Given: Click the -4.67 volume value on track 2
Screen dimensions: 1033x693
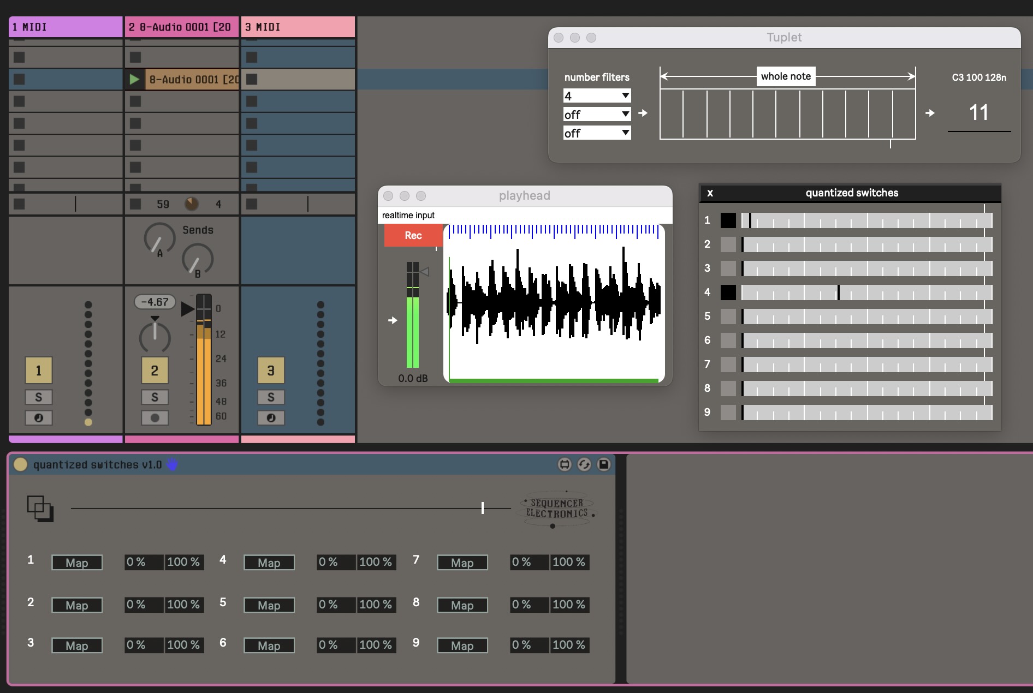Looking at the screenshot, I should pyautogui.click(x=155, y=302).
